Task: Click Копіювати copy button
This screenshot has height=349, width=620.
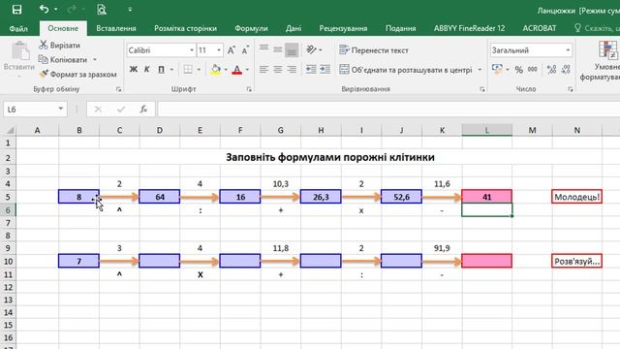Action: 63,60
